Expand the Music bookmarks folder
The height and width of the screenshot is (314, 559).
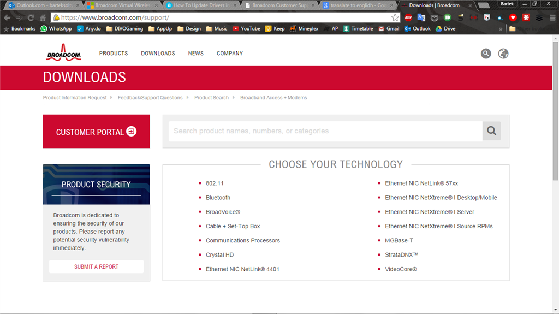point(217,28)
